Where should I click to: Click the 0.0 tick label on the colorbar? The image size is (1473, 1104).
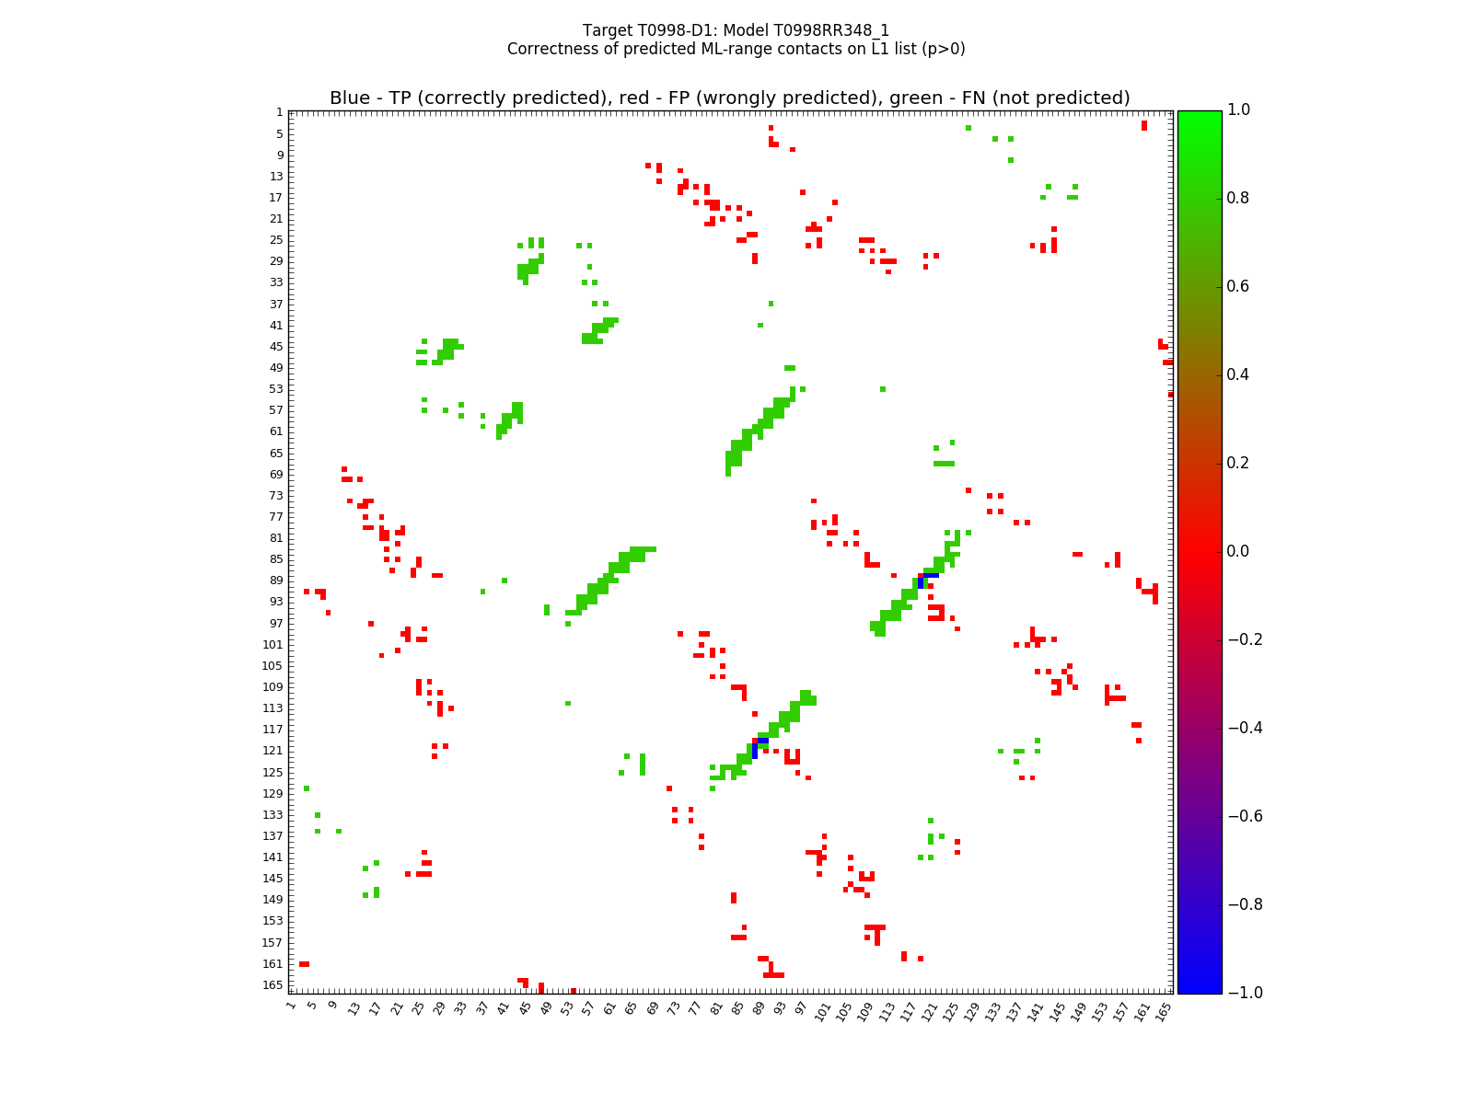tap(1239, 551)
